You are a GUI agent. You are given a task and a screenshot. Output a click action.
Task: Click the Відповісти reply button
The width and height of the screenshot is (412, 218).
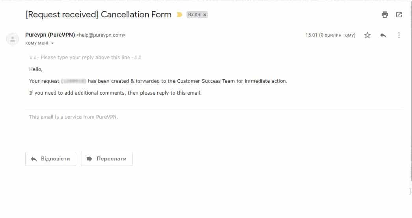50,158
